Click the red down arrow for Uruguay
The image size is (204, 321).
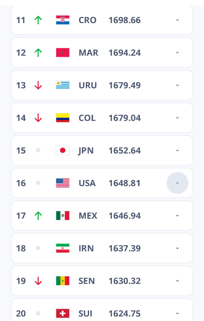tap(38, 85)
